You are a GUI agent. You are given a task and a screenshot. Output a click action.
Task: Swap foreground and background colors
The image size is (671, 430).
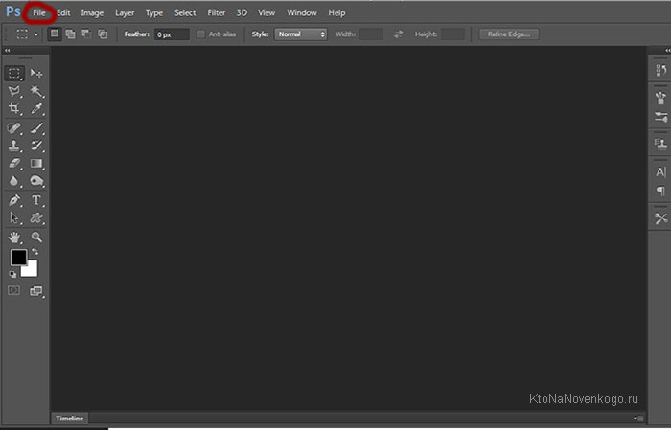pos(35,252)
